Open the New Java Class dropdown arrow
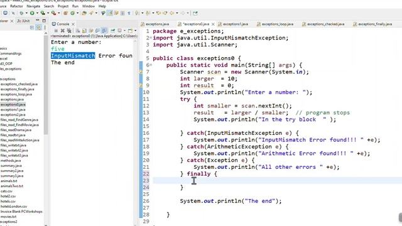The width and height of the screenshot is (402, 226). coord(77,13)
